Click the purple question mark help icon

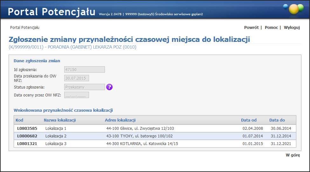(x=109, y=87)
